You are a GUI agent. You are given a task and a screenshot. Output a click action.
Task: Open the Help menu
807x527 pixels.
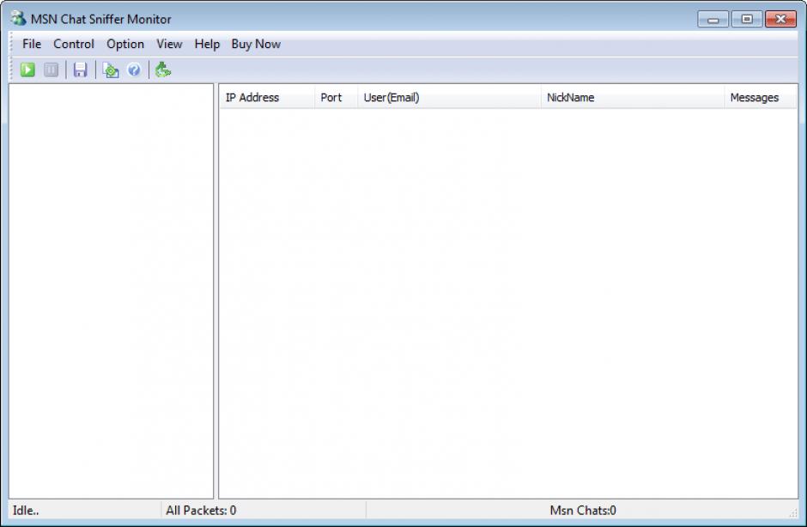[207, 45]
